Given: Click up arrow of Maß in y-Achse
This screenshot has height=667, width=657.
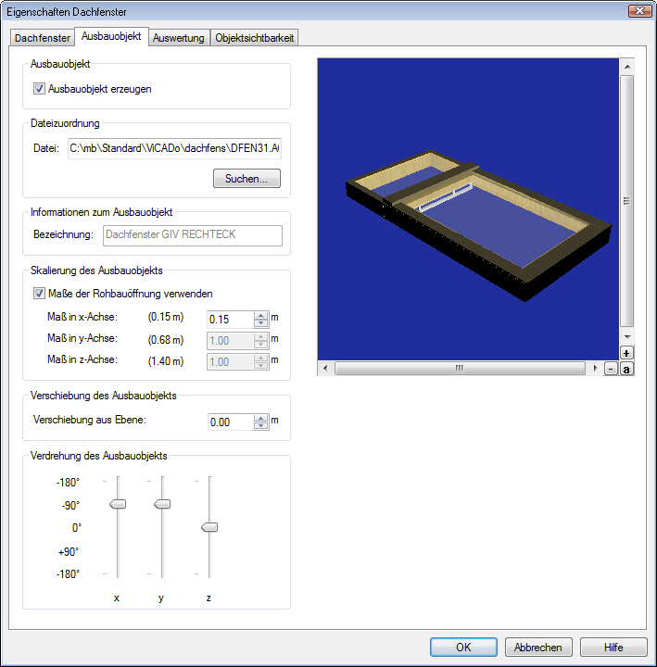Looking at the screenshot, I should (260, 336).
